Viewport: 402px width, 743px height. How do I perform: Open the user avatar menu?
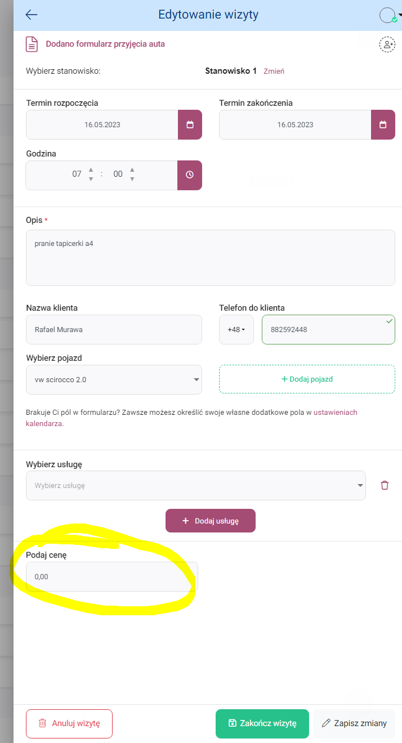coord(390,15)
